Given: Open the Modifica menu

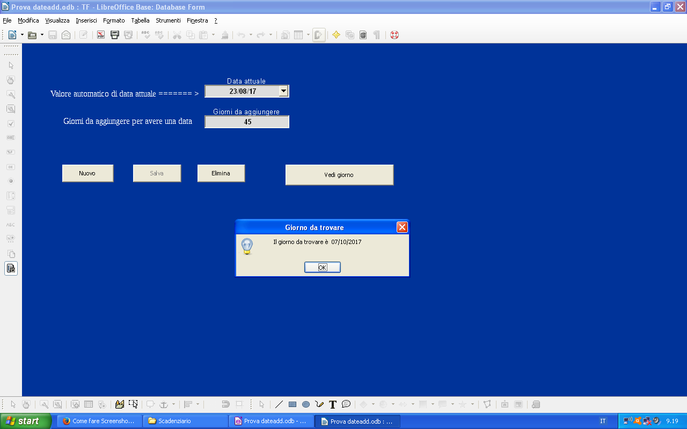Looking at the screenshot, I should click(28, 20).
